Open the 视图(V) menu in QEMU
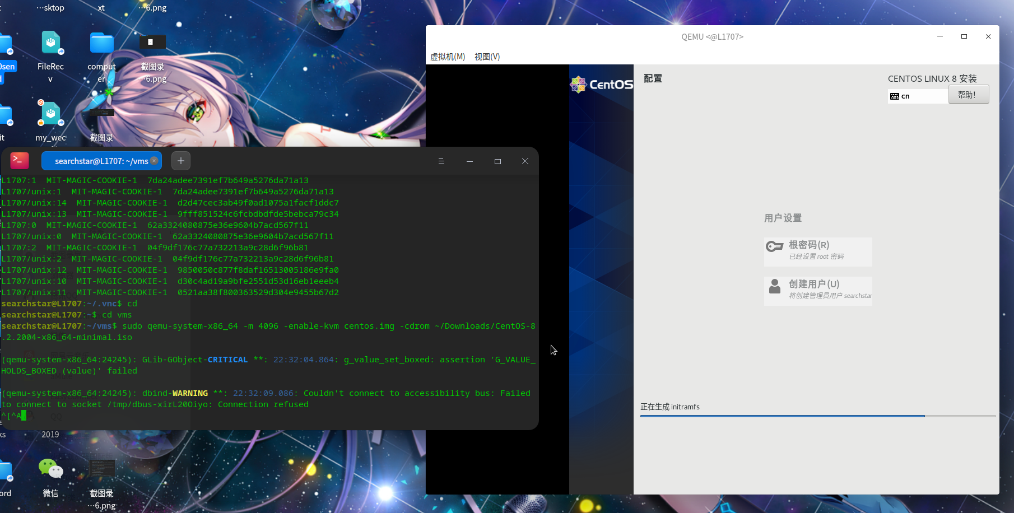1014x513 pixels. pos(486,57)
